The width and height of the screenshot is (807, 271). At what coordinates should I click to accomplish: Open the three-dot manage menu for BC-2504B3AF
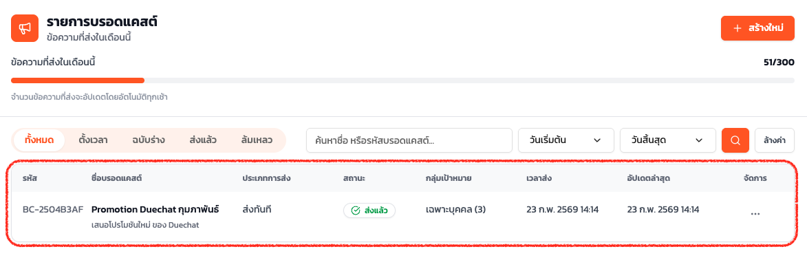pos(755,213)
